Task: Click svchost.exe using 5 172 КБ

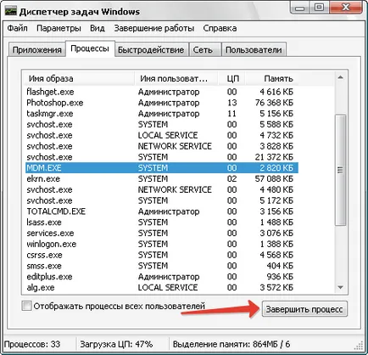Action: tap(162, 200)
